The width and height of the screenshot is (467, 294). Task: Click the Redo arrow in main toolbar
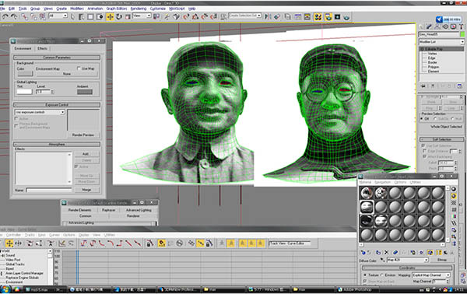pyautogui.click(x=14, y=16)
